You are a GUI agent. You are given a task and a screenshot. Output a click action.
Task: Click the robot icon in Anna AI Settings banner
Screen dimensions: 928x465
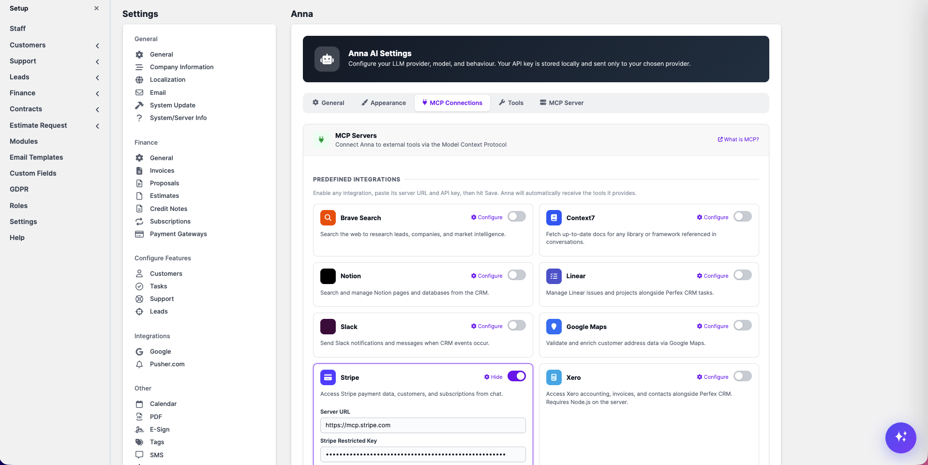[x=327, y=59]
